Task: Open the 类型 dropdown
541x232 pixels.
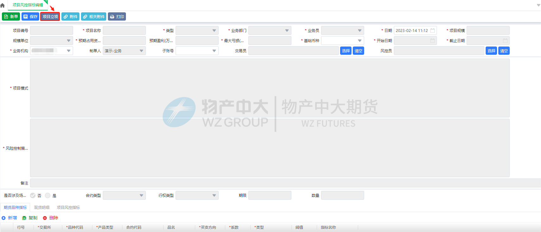Action: coord(197,30)
